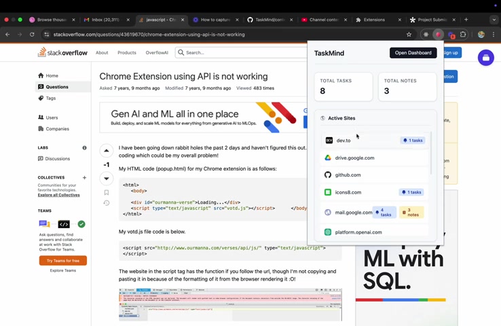Screen dimensions: 501x326
Task: Click the Total Notes card
Action: [407, 87]
